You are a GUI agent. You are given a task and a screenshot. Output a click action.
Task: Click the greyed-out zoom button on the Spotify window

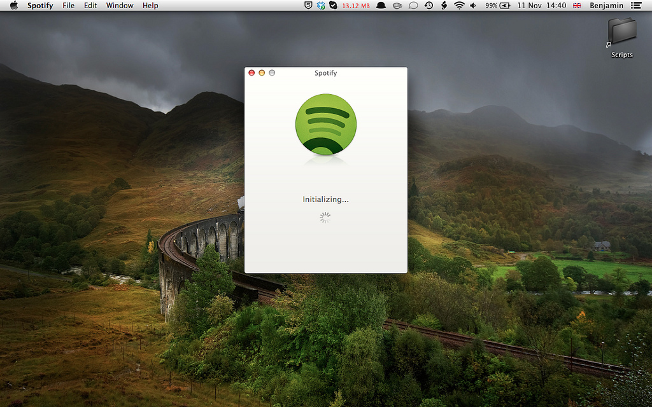point(272,72)
